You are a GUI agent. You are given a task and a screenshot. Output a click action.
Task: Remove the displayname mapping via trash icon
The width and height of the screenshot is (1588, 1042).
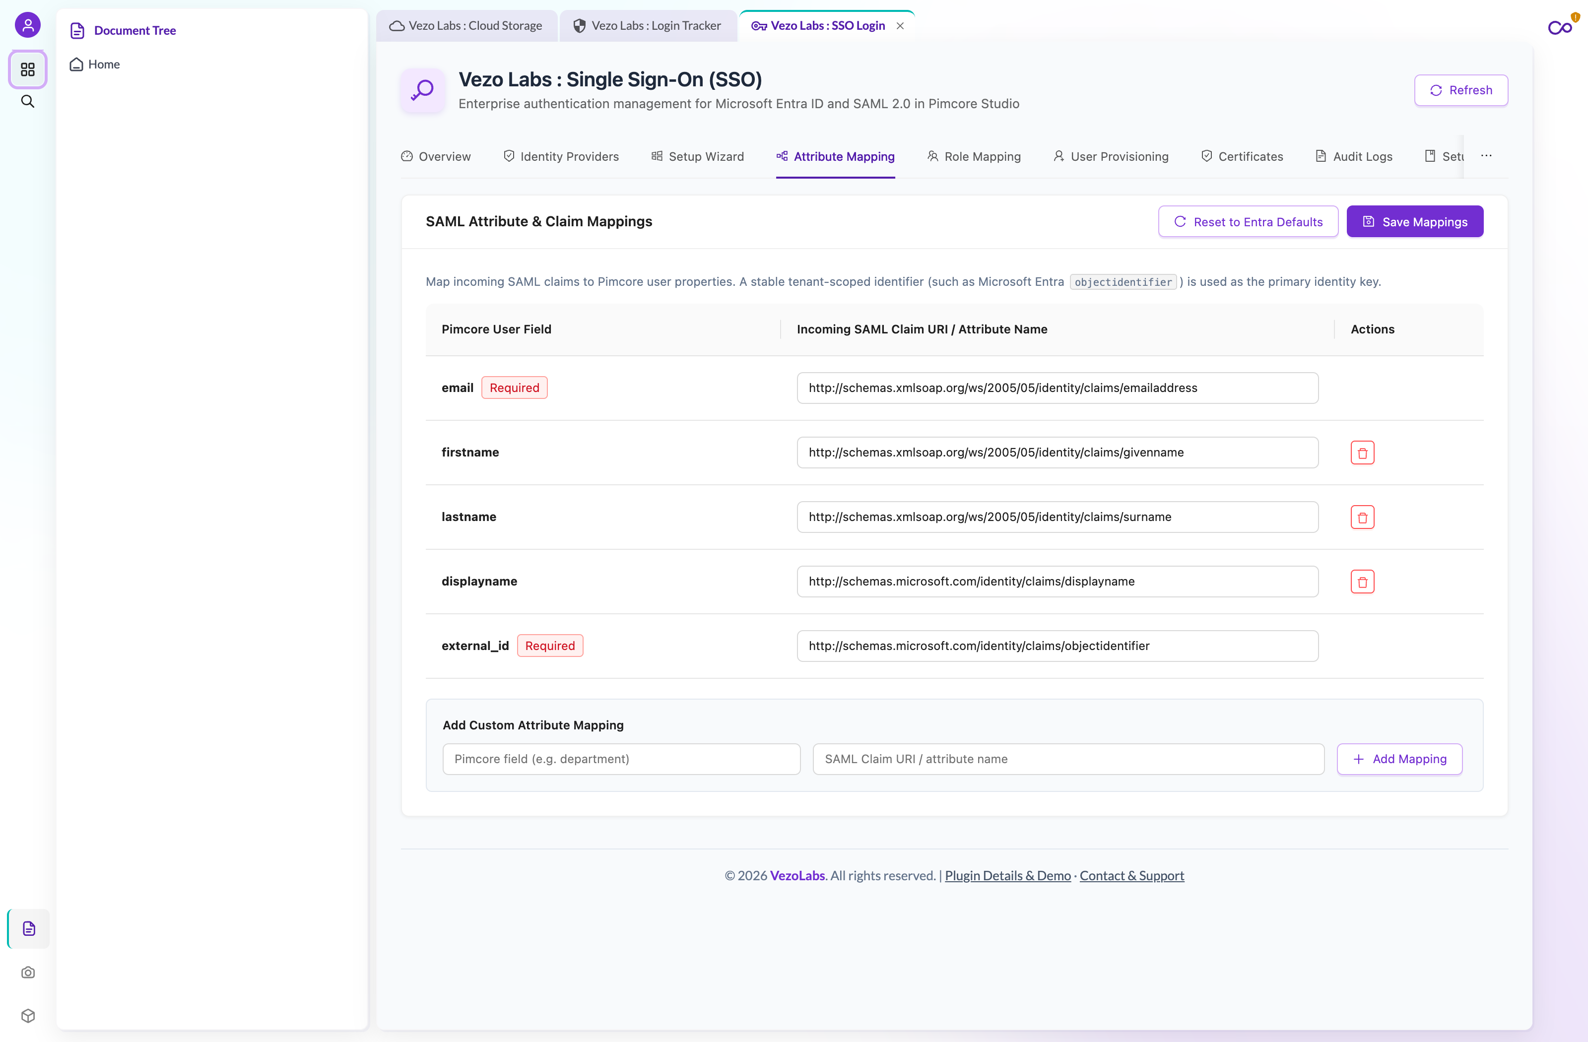1362,582
